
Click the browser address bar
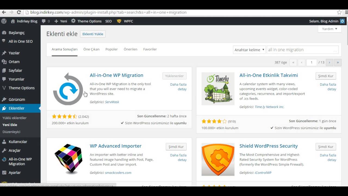tap(179, 12)
